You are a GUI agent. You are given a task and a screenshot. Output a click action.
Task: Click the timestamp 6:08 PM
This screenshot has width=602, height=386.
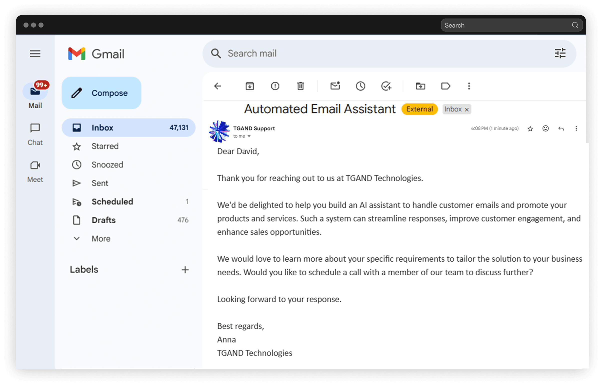(x=494, y=128)
